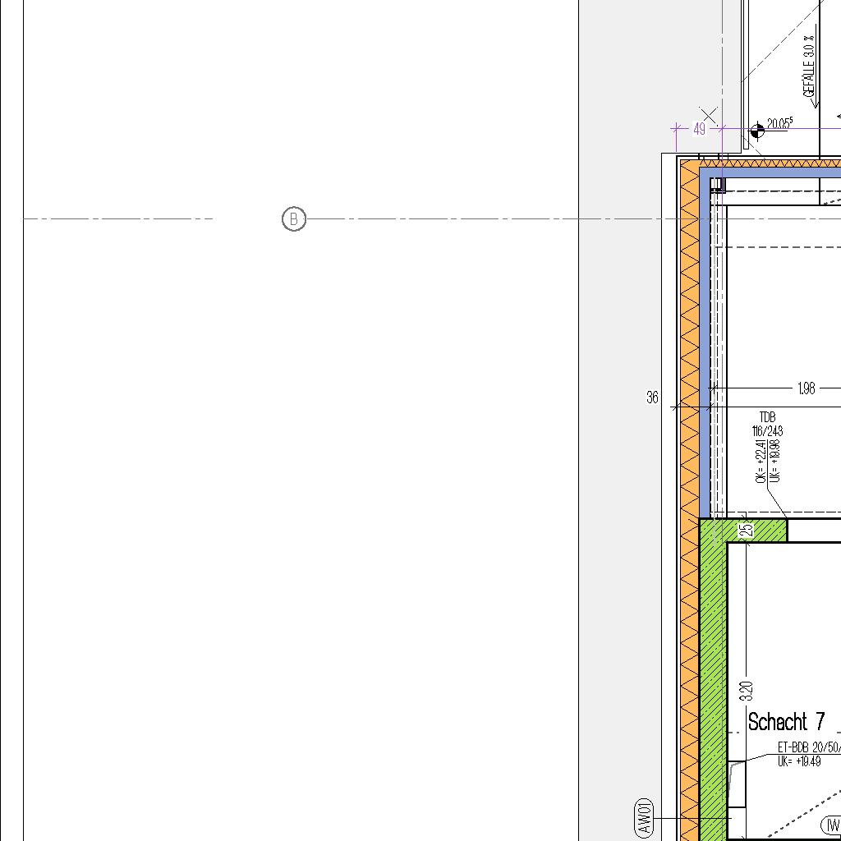This screenshot has width=841, height=841.
Task: Click the GEFÄLLE 3.0 % slope arrow label
Action: click(811, 71)
